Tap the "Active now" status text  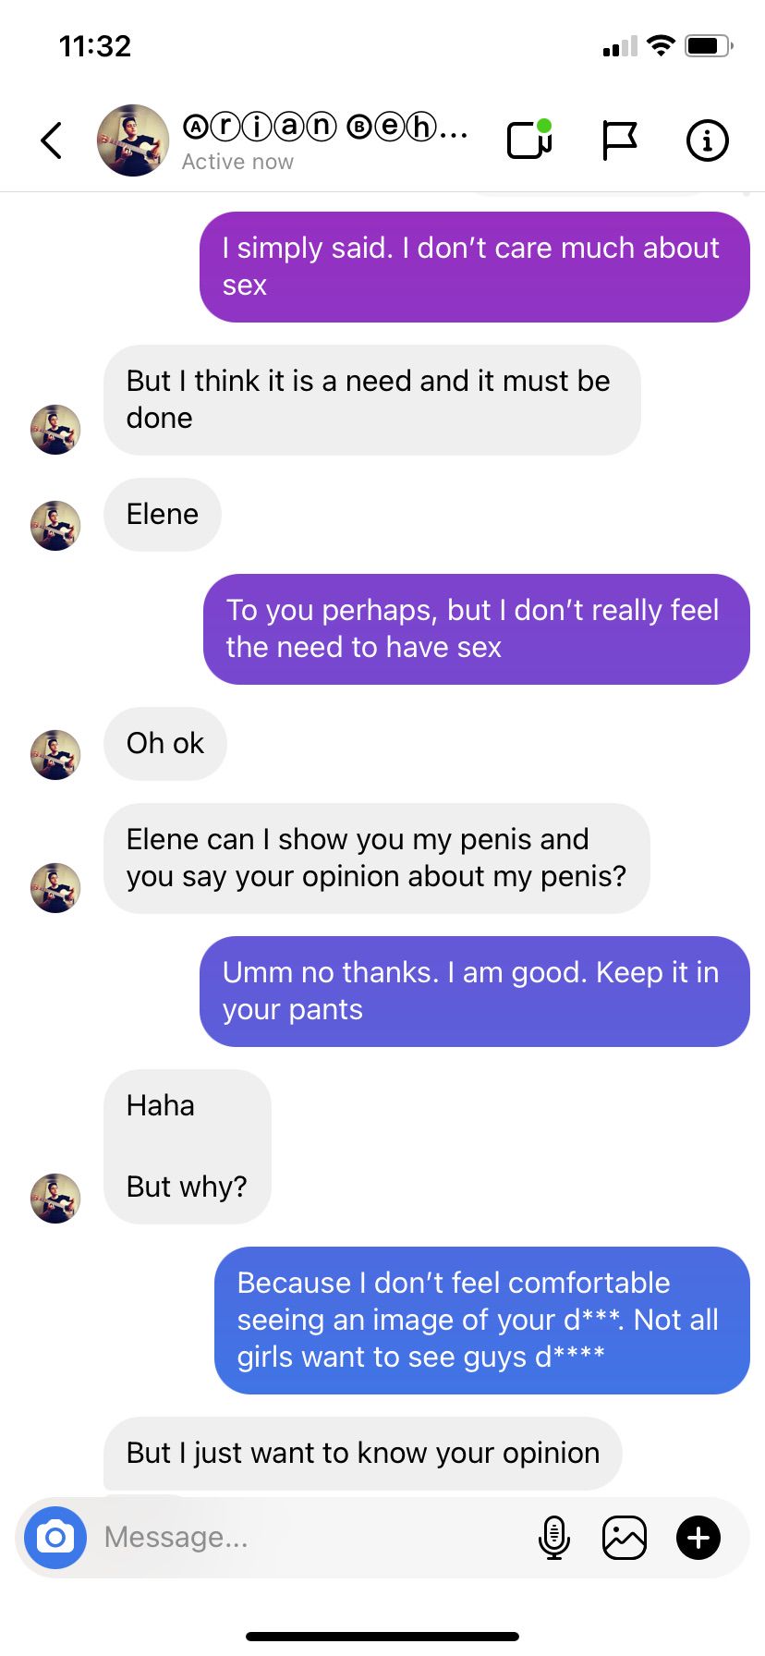click(x=237, y=162)
